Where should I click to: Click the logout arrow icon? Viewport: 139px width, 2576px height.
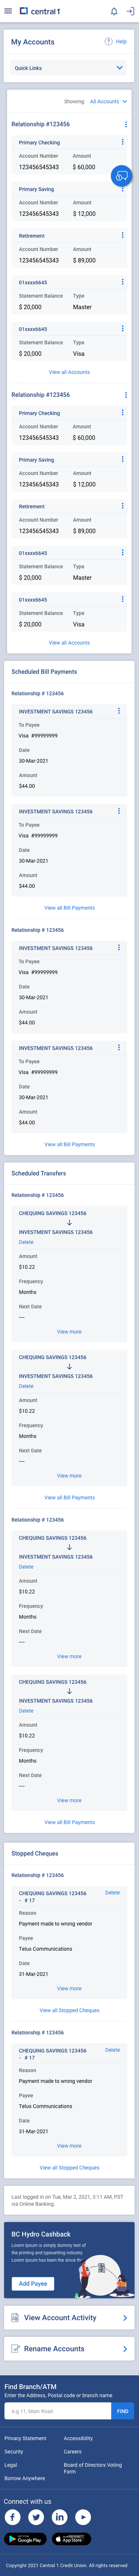130,11
